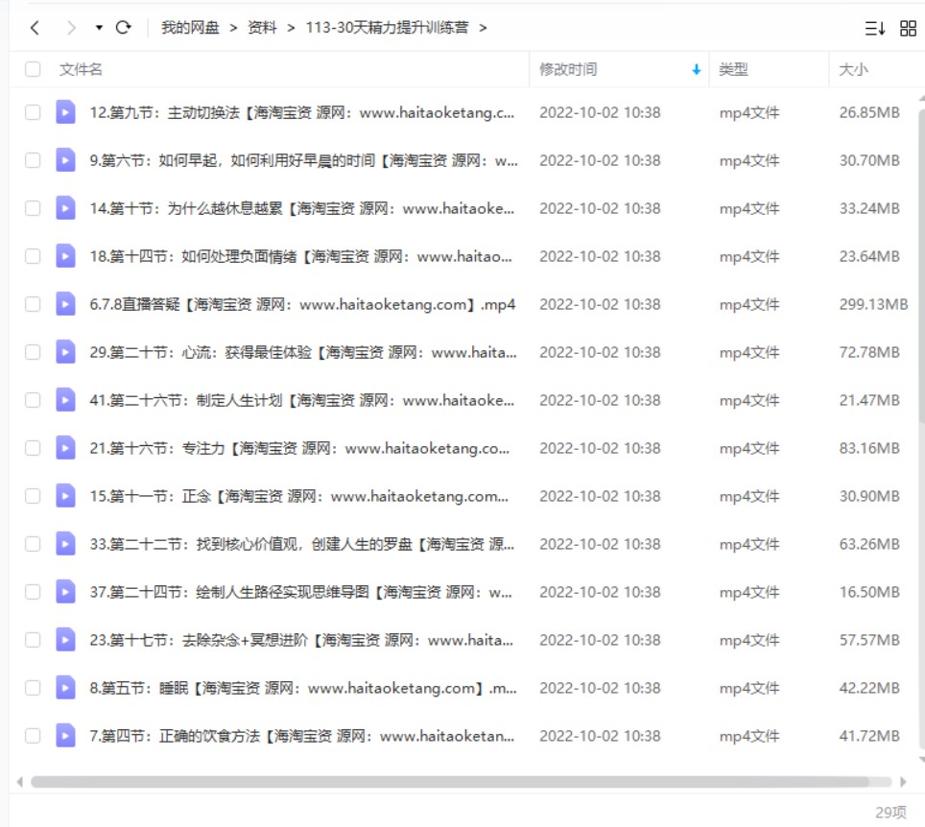925x827 pixels.
Task: Click video icon of 15.第十一节 正念
Action: [65, 496]
